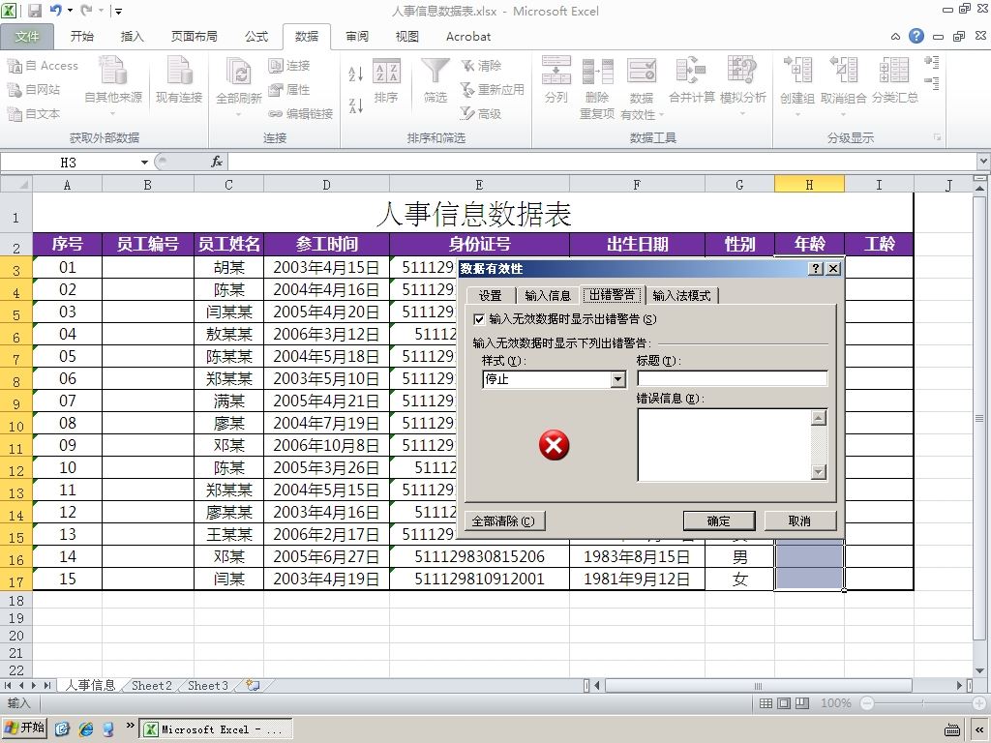Click the Cancel (取消) button
991x743 pixels.
[799, 521]
